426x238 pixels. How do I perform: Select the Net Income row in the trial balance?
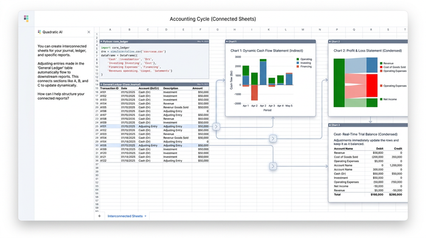(368, 186)
